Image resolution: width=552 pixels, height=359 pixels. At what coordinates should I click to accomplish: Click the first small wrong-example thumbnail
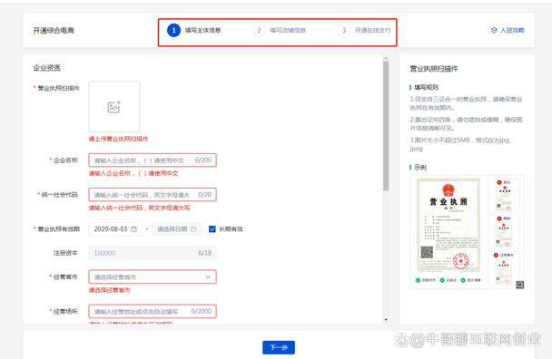click(x=504, y=195)
